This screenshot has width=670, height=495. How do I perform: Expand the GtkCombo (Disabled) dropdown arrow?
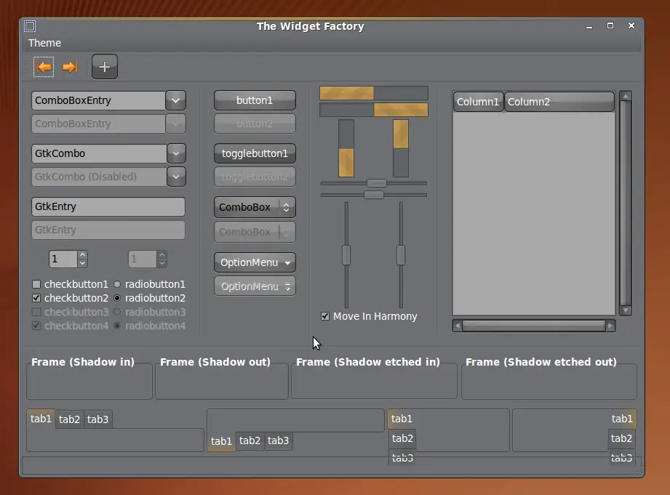[x=176, y=177]
